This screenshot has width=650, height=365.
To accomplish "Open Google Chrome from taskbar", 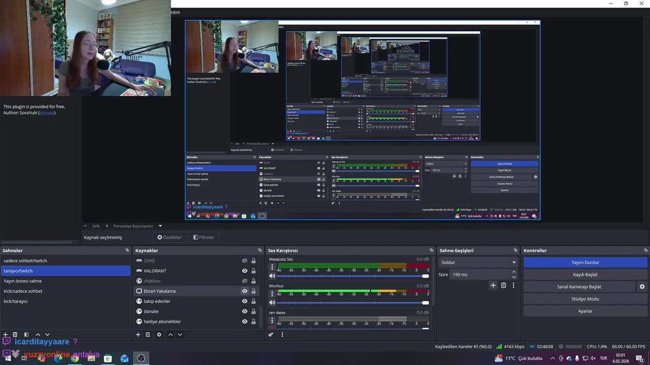I will coord(75,358).
